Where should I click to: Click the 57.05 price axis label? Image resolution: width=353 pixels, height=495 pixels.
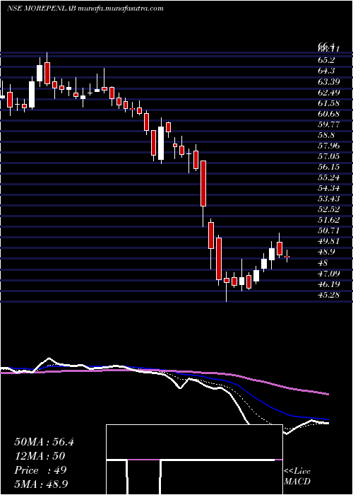328,156
